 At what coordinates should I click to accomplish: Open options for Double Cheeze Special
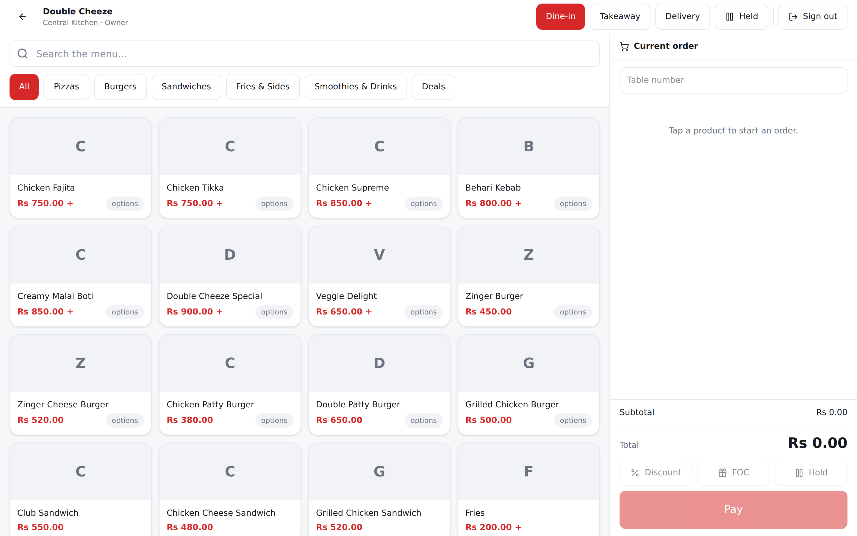pos(274,312)
